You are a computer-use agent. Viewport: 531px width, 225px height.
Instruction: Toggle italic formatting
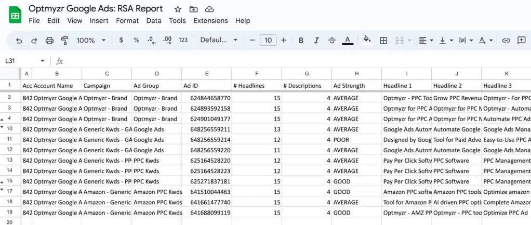click(x=316, y=41)
